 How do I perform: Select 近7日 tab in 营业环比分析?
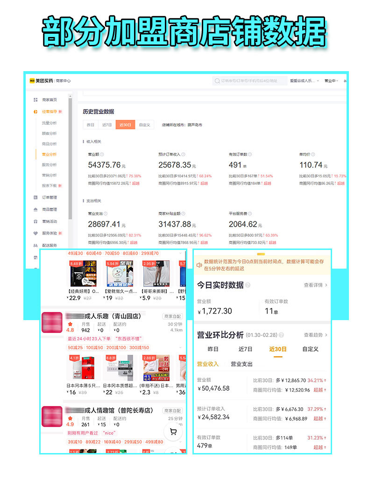pyautogui.click(x=245, y=349)
